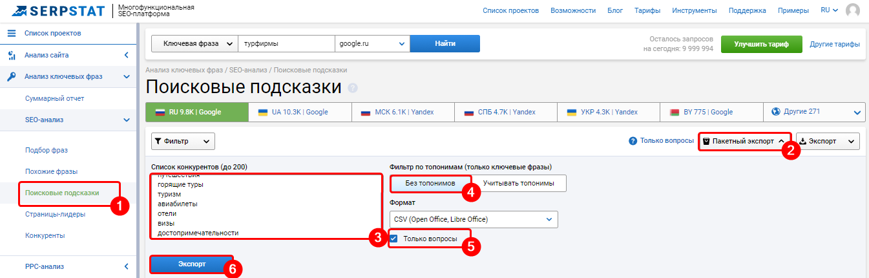Click the globe icon in Другие 271 tab
869x278 pixels.
point(777,111)
